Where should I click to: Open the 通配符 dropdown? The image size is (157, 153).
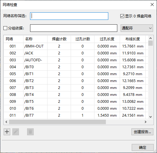click(x=137, y=28)
